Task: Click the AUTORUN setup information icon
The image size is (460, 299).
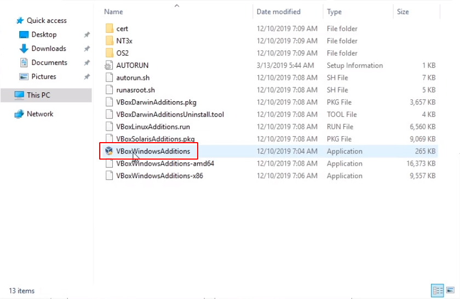Action: (109, 66)
